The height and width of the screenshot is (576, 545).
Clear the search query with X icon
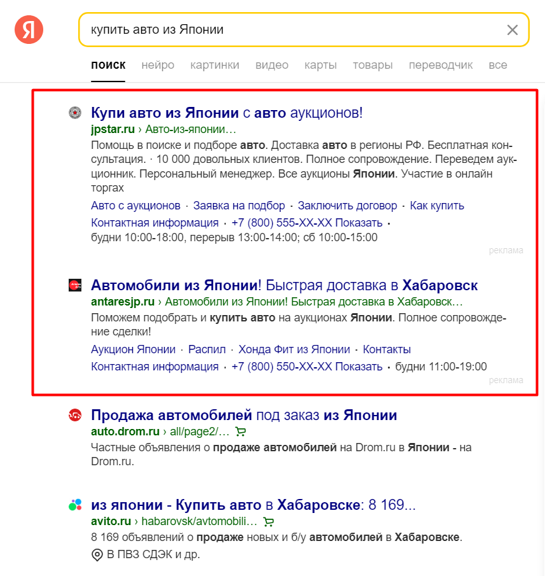point(513,30)
